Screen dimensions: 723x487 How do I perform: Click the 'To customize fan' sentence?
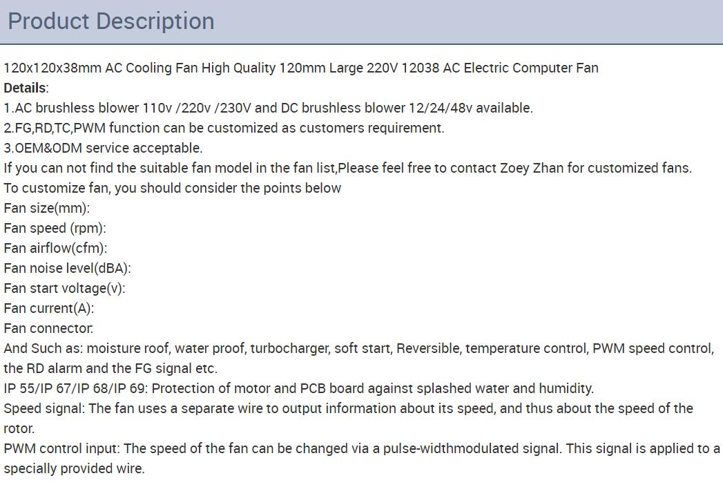pyautogui.click(x=173, y=188)
